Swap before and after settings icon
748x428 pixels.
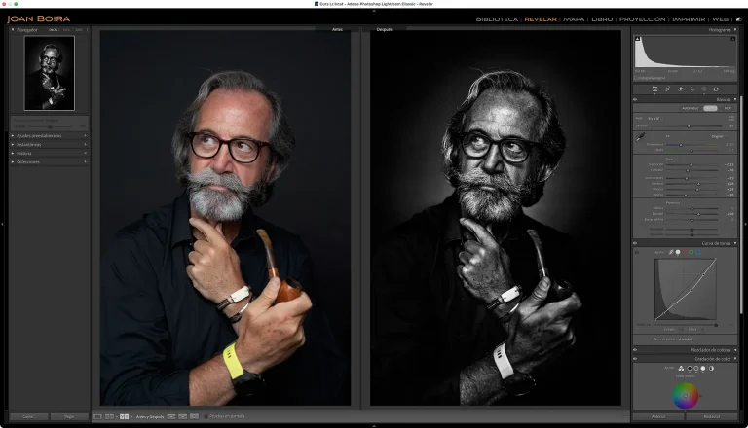click(194, 416)
